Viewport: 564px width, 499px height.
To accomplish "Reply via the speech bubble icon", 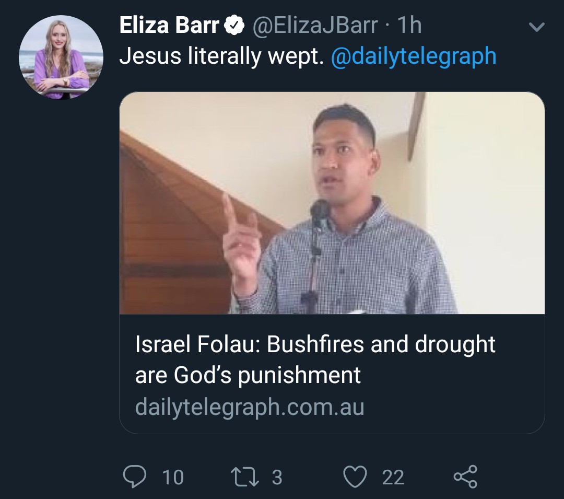I will [135, 477].
